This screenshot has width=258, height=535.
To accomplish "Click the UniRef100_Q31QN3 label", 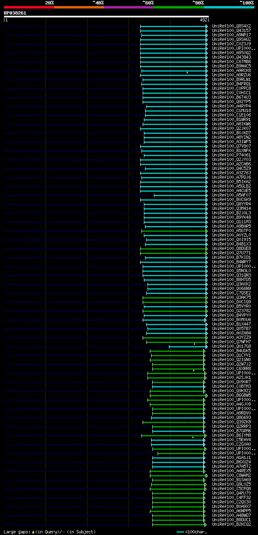I will pos(231,275).
